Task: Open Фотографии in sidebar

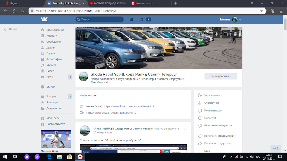Action: [54, 59]
